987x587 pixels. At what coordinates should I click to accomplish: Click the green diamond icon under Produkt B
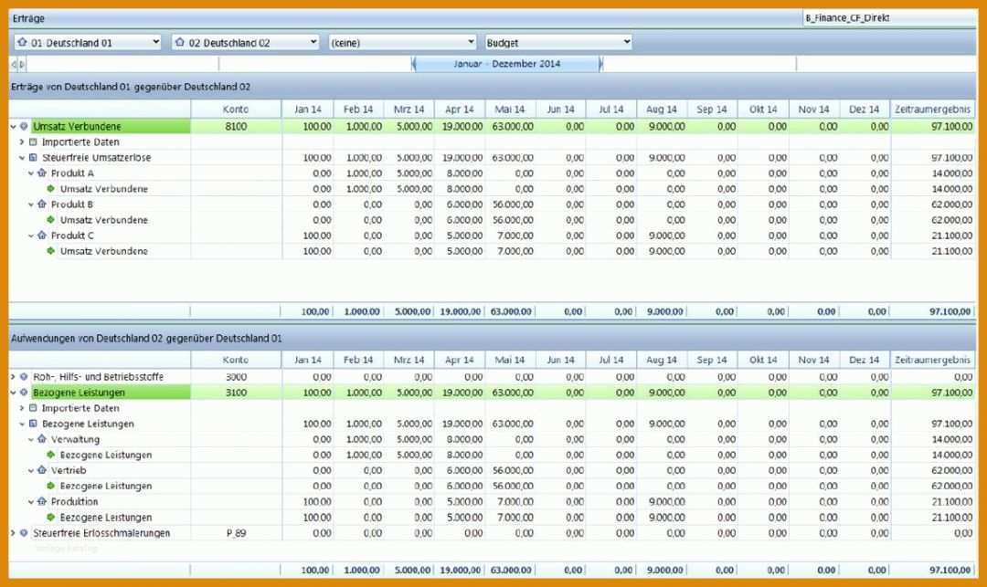click(x=51, y=220)
